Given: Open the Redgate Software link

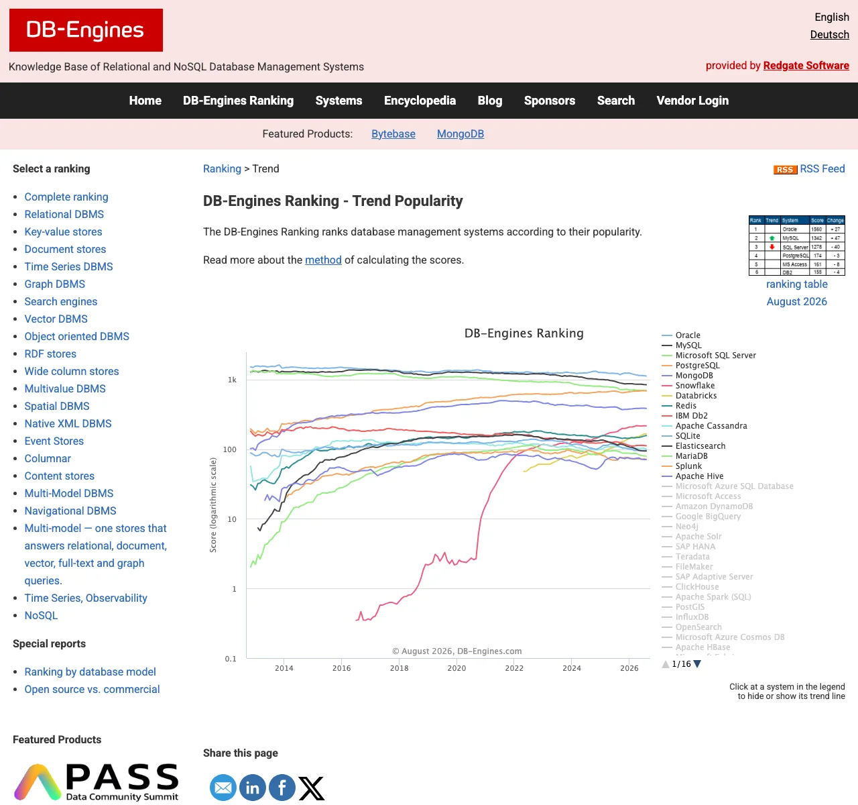Looking at the screenshot, I should pyautogui.click(x=806, y=66).
